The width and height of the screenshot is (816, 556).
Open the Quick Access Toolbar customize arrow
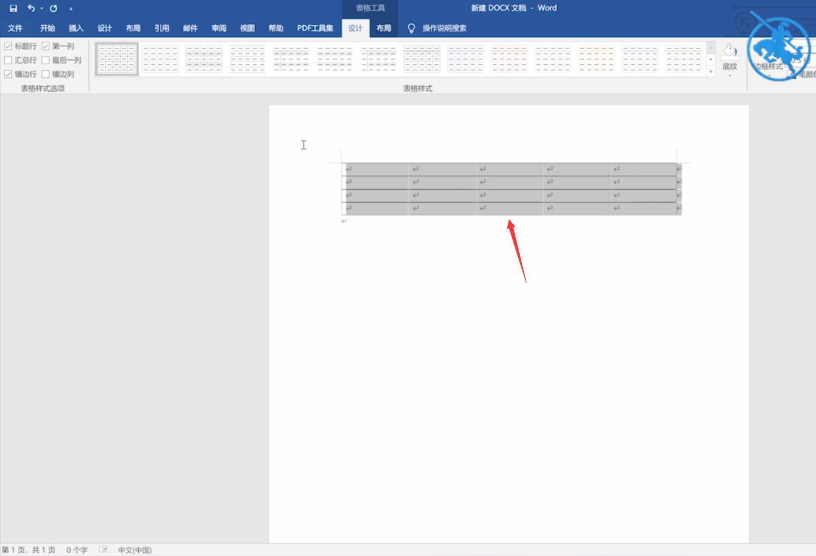coord(71,9)
